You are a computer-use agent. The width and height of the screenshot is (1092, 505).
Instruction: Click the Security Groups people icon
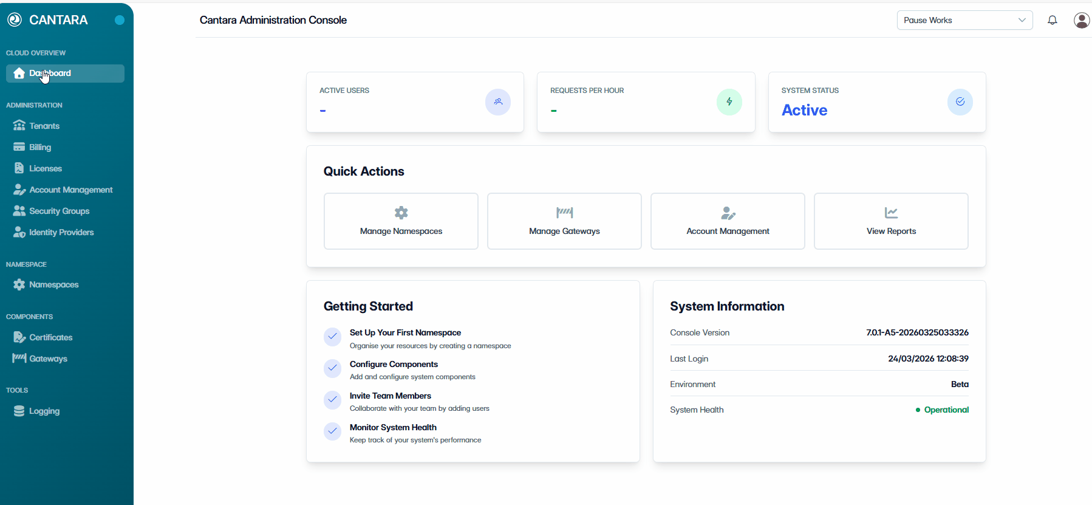click(x=19, y=211)
